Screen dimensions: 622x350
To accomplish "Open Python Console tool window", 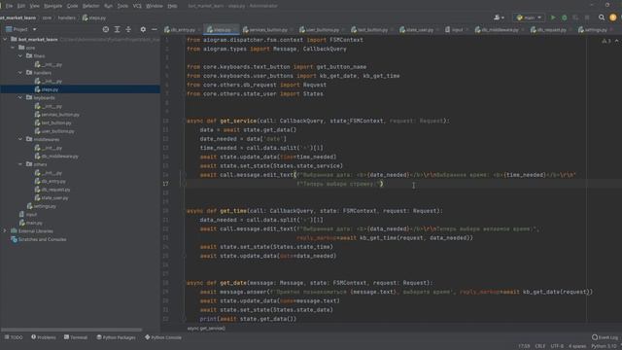I will (x=163, y=337).
